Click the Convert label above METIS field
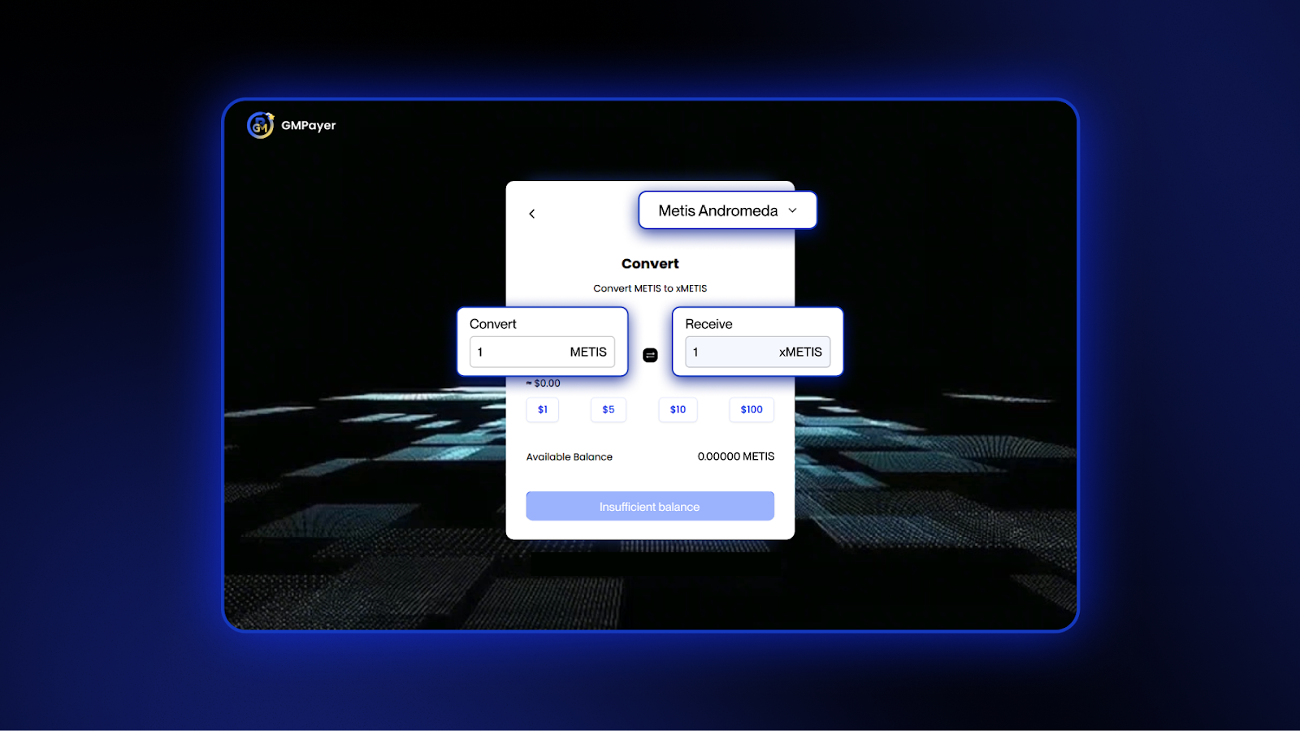The height and width of the screenshot is (731, 1300). (x=493, y=324)
